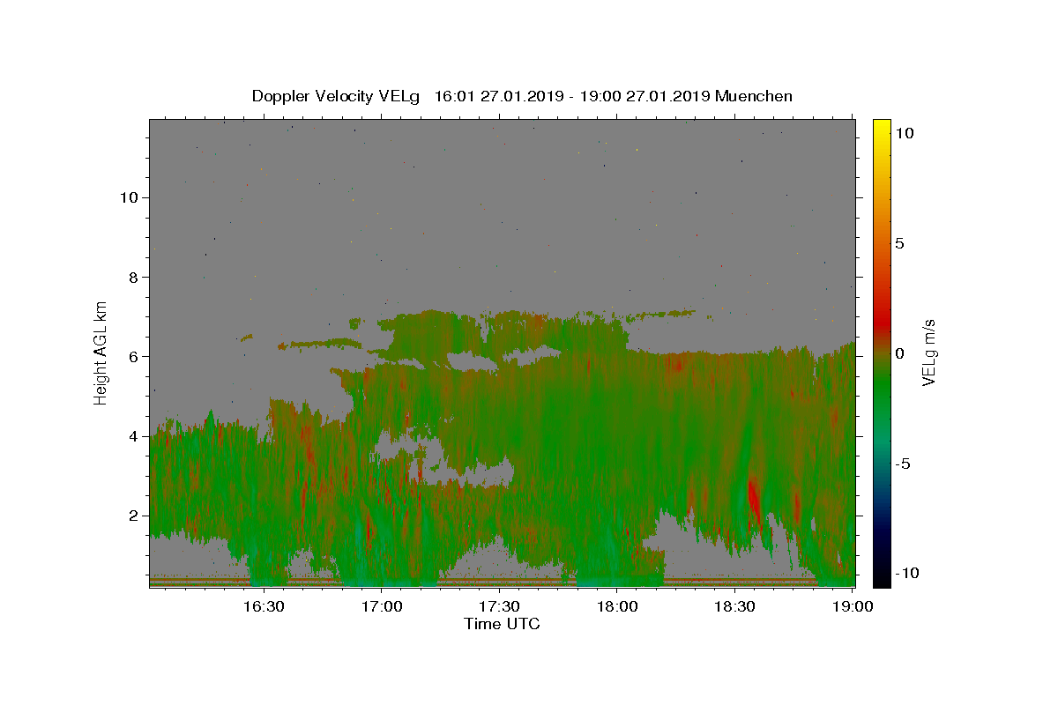
Task: Click the colorbar value label -10
Action: (x=906, y=573)
